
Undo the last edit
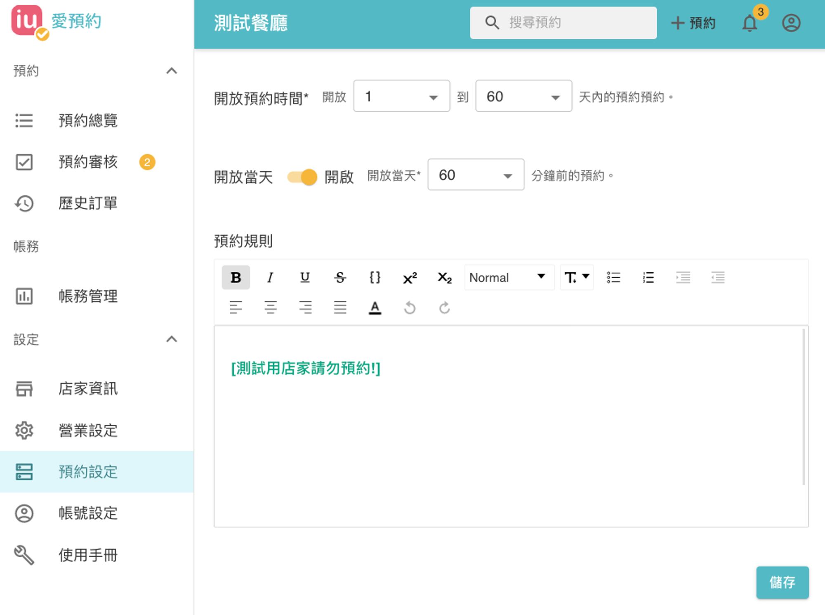coord(410,307)
